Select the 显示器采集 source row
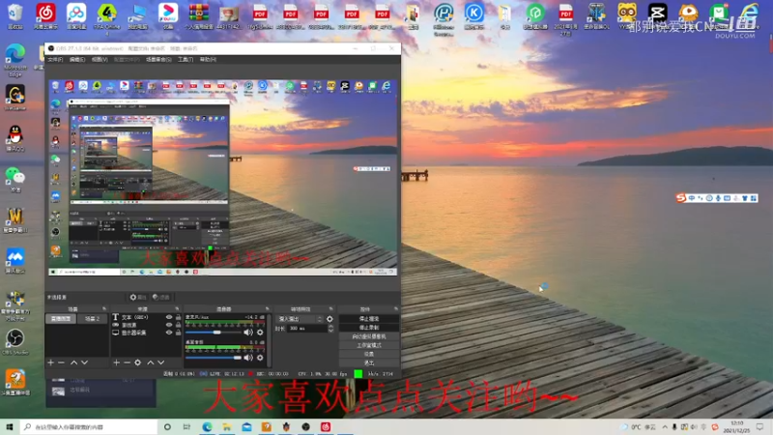The image size is (773, 435). click(x=147, y=333)
